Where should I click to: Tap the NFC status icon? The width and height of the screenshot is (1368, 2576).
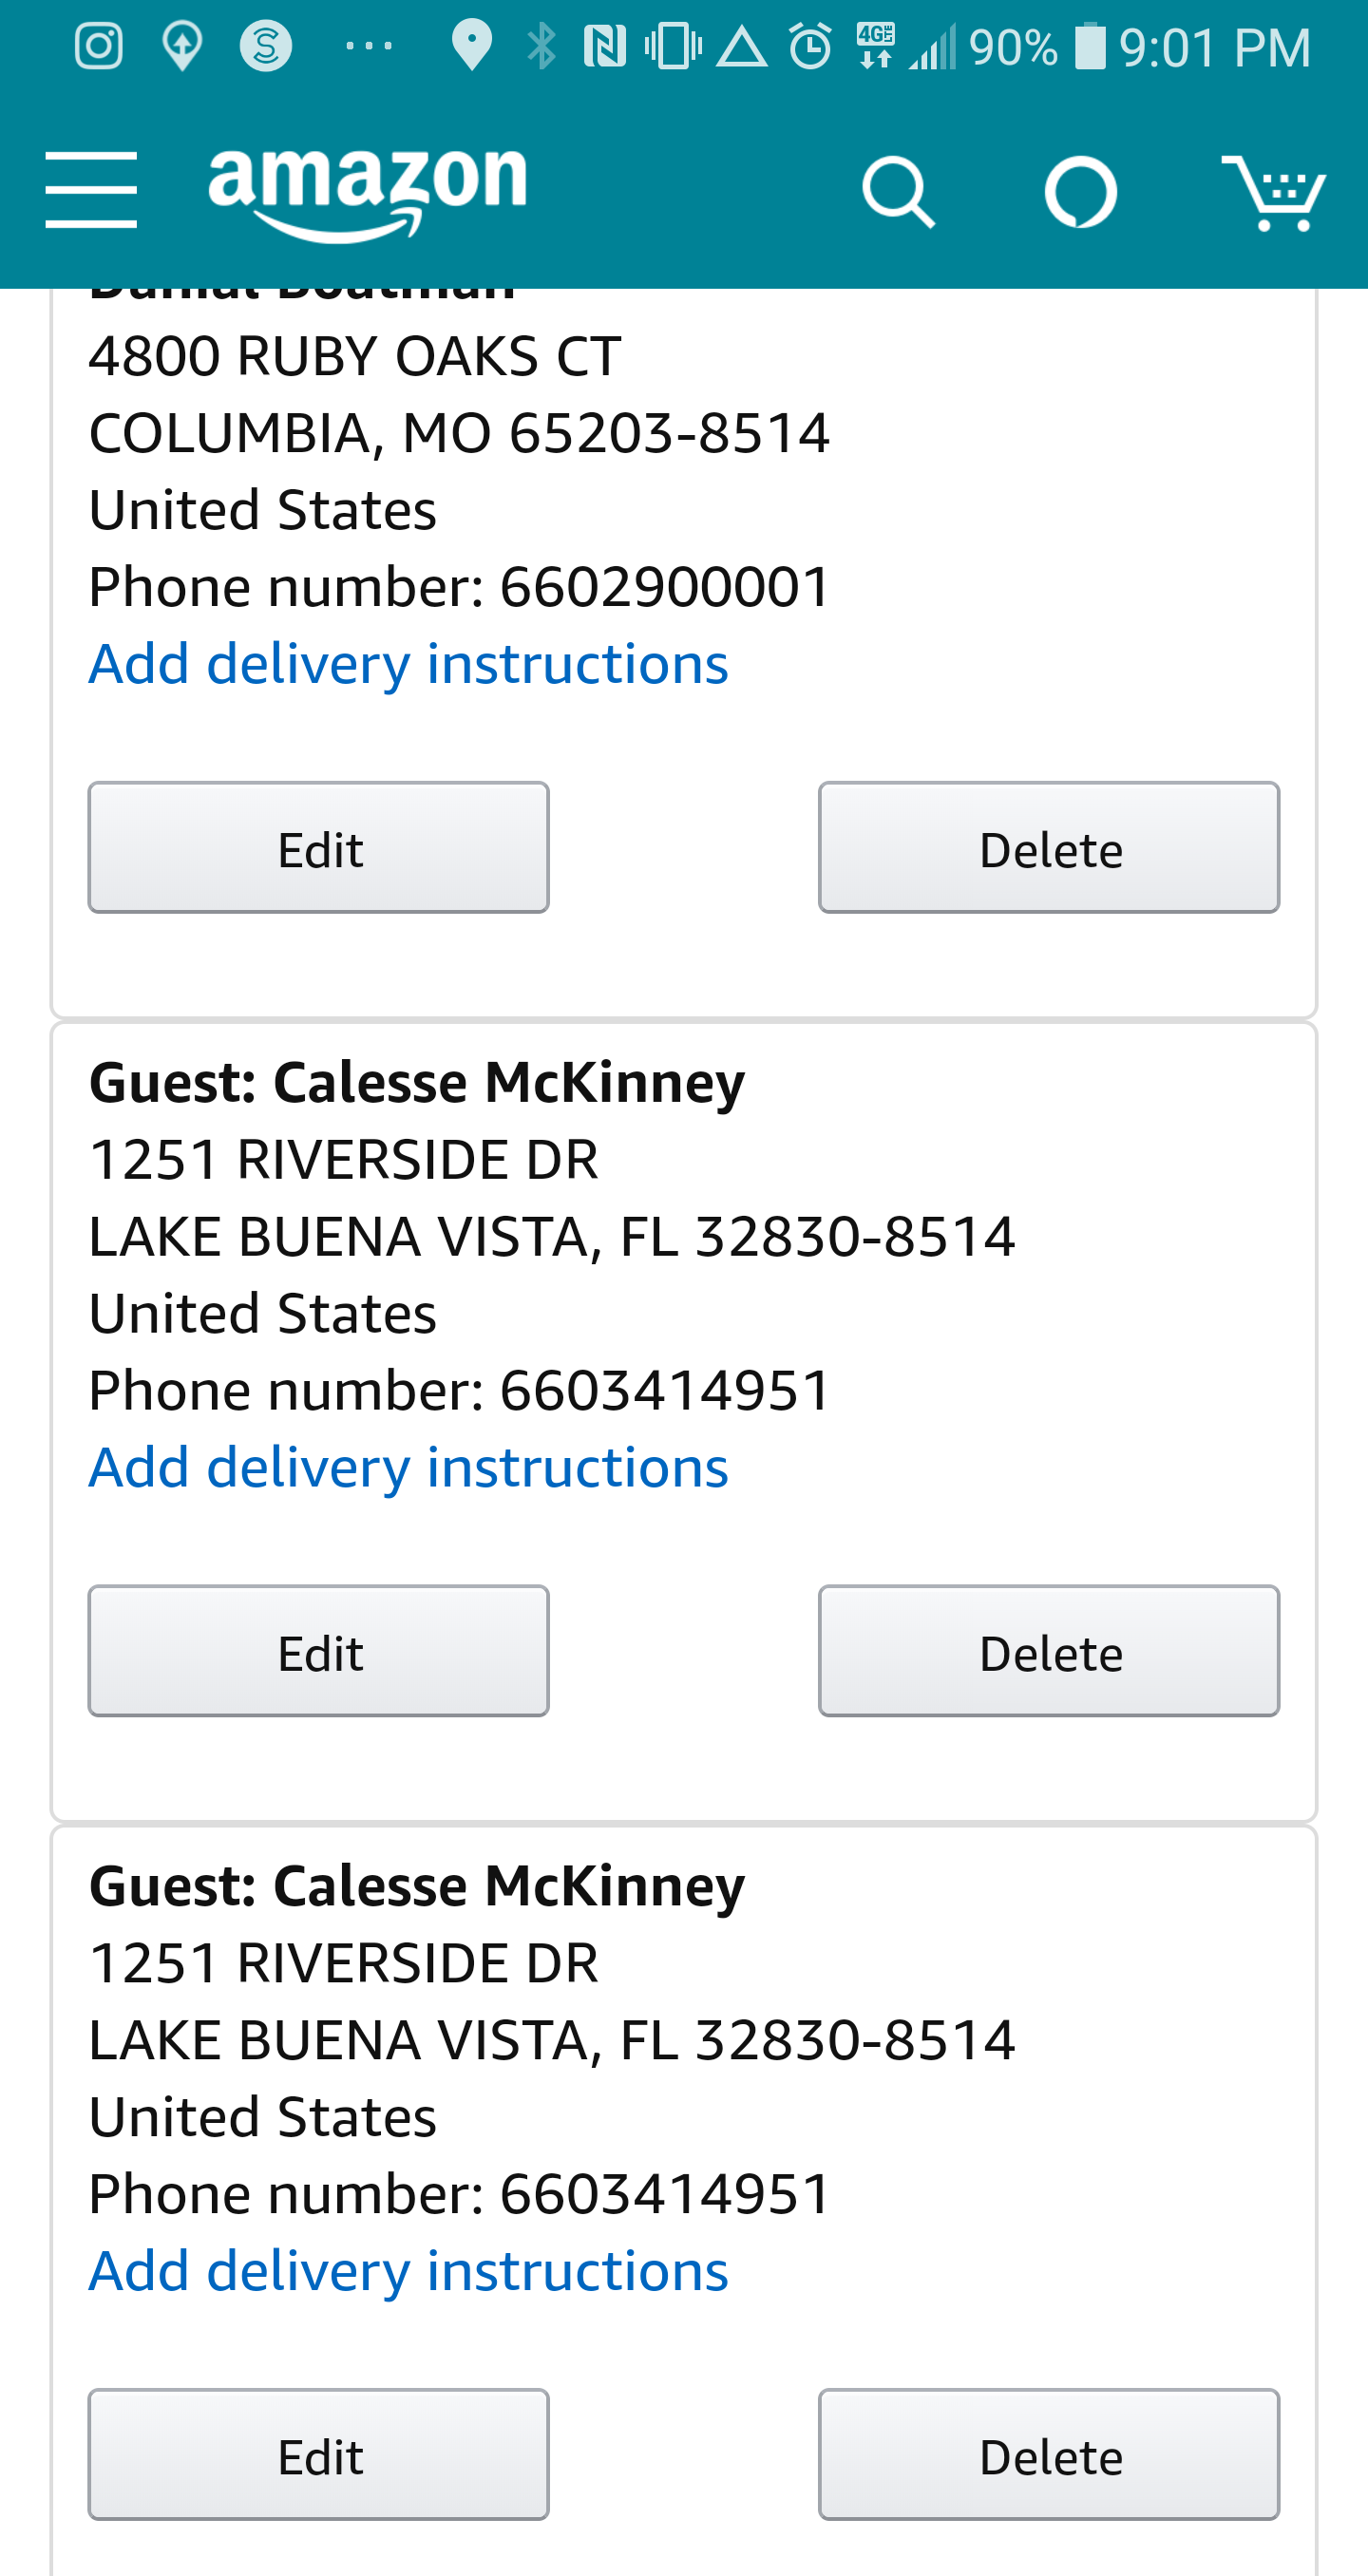604,46
